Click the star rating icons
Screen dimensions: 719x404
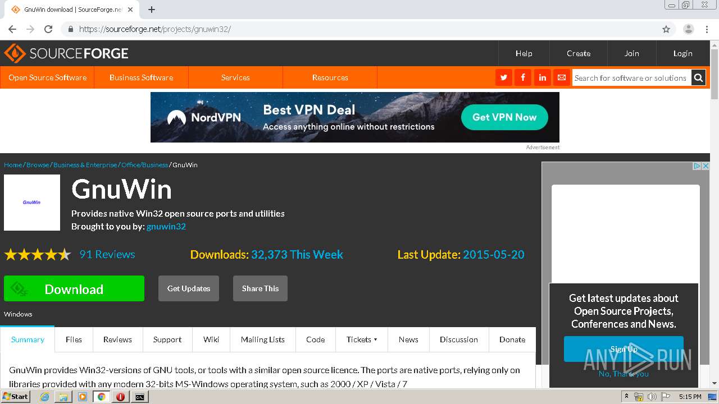coord(38,255)
